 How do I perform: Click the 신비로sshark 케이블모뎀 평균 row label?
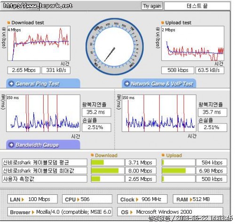tap(45, 162)
